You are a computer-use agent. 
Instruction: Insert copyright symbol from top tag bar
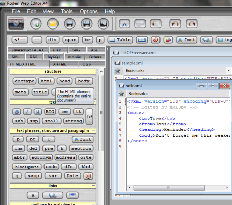click(x=155, y=40)
